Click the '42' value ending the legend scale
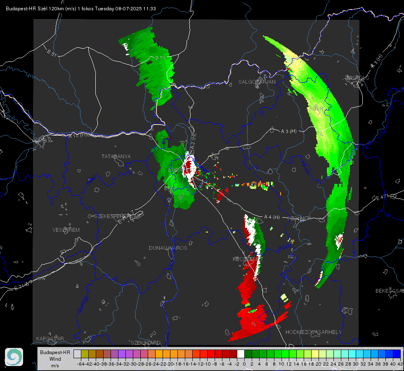Viewport: 404px width, 371px height. tap(400, 364)
